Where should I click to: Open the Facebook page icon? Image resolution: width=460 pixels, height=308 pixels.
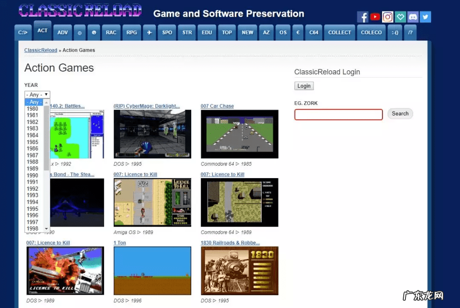(x=362, y=17)
